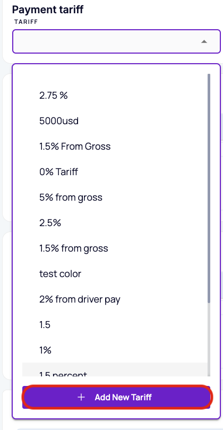Choose the 1.5 tariff entry

click(x=115, y=325)
